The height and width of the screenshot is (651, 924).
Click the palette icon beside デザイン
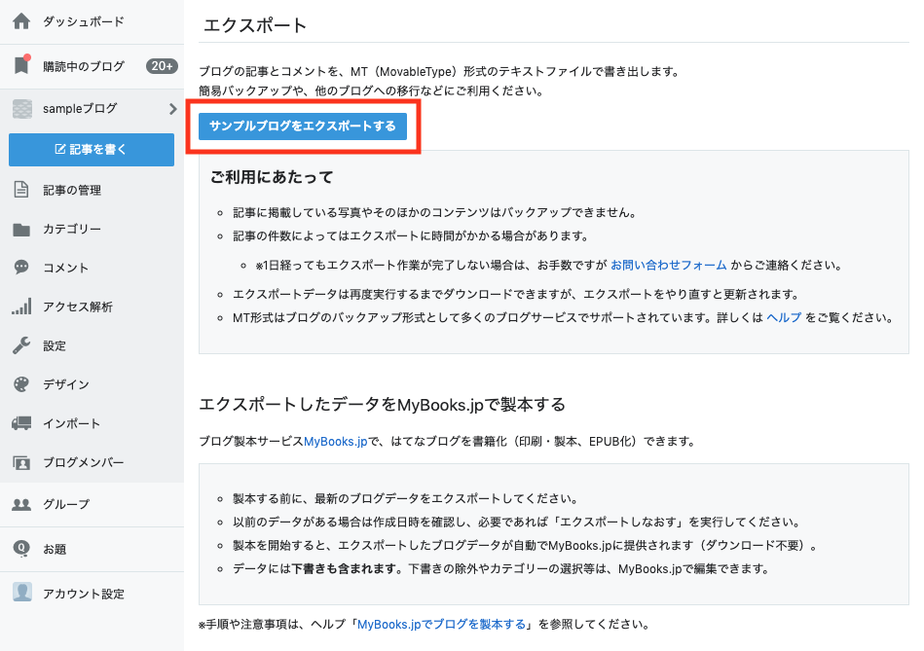(21, 384)
